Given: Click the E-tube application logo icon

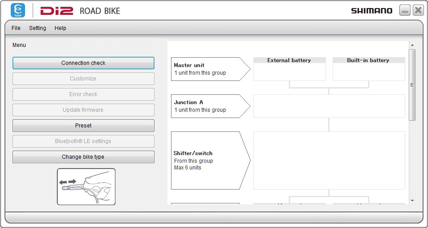Looking at the screenshot, I should coord(18,10).
